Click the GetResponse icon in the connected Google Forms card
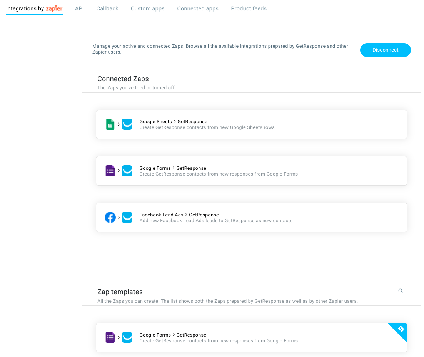424x357 pixels. [127, 171]
